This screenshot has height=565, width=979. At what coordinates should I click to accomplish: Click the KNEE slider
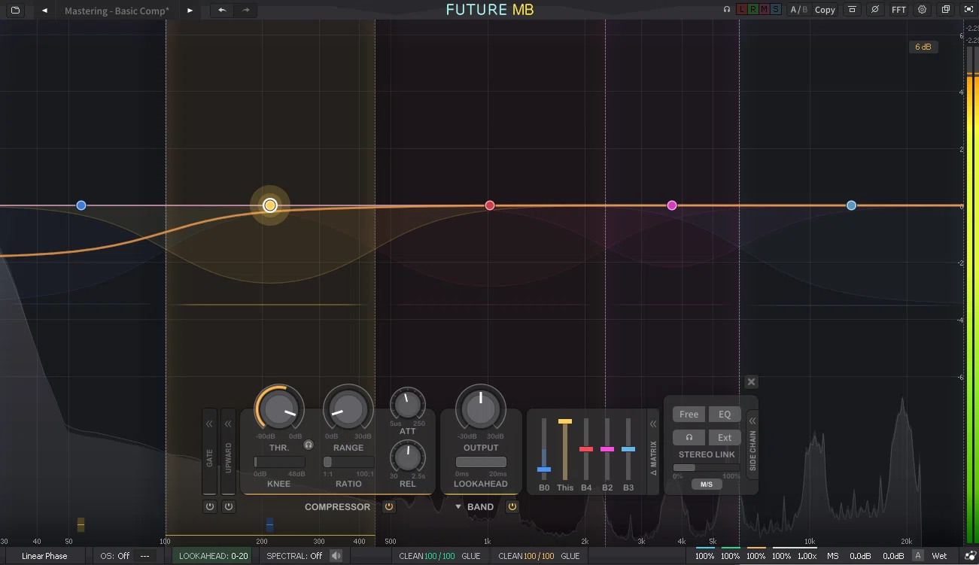pyautogui.click(x=279, y=462)
